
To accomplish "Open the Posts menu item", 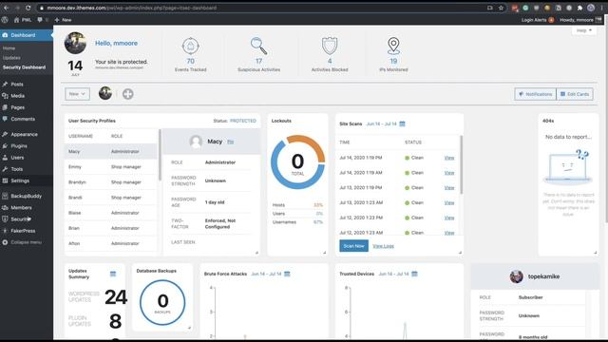I will [17, 85].
